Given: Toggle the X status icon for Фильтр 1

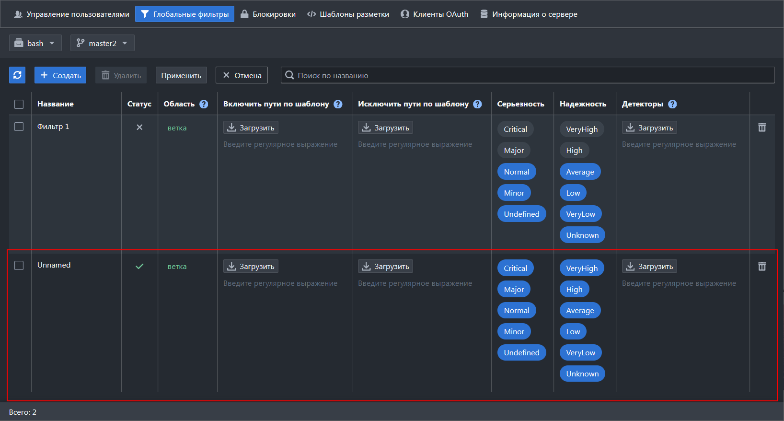Looking at the screenshot, I should (x=139, y=128).
